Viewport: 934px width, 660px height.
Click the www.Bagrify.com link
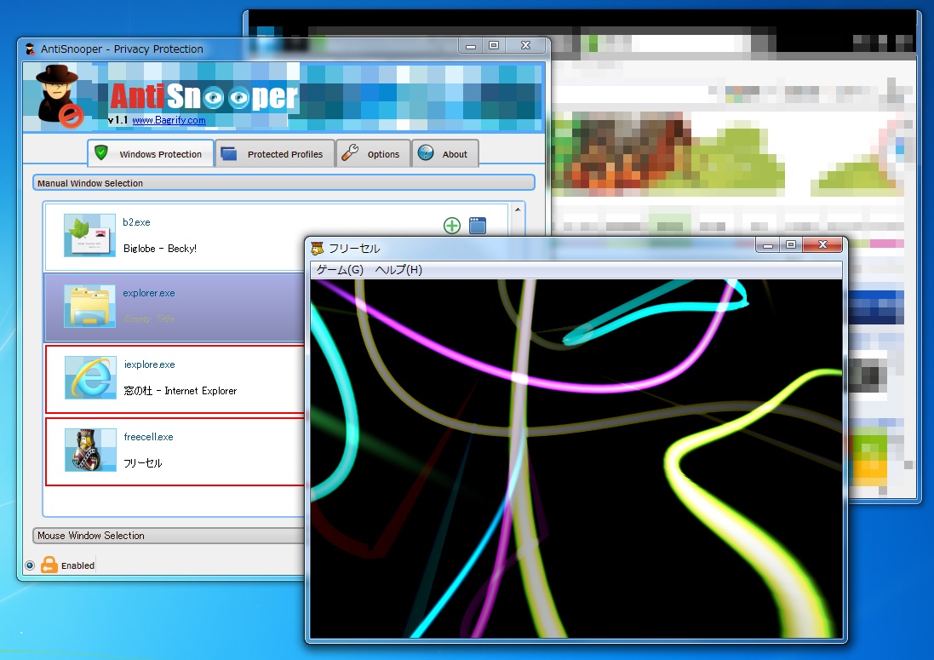[169, 120]
